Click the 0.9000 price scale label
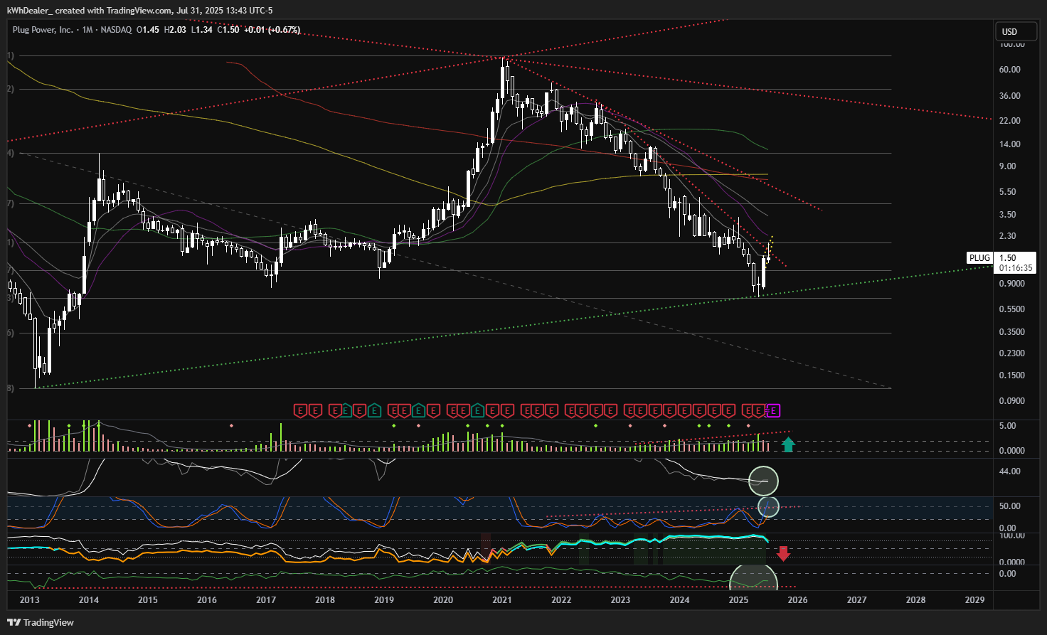The image size is (1047, 635). tap(1012, 284)
